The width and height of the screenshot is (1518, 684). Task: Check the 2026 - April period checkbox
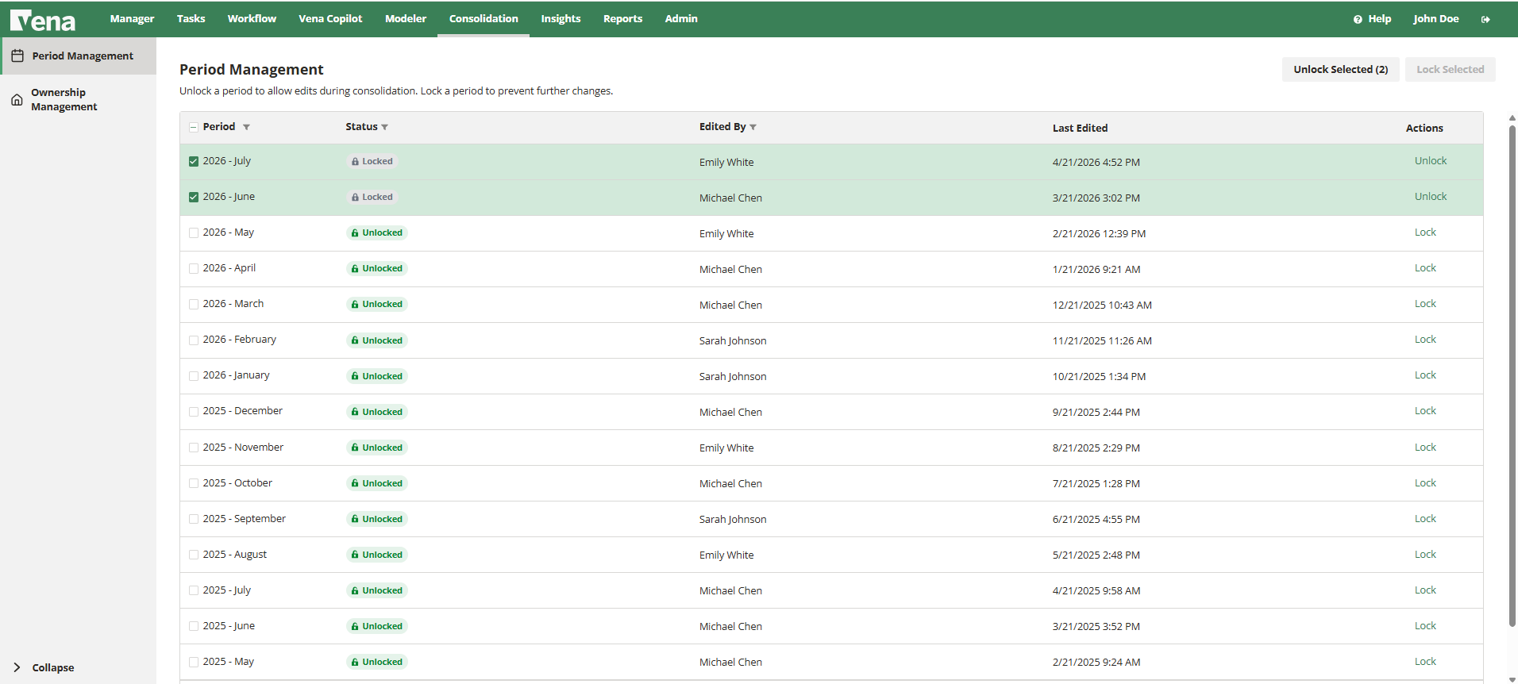(194, 268)
